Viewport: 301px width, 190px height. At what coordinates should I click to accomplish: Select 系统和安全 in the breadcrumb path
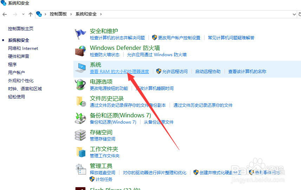pos(86,14)
